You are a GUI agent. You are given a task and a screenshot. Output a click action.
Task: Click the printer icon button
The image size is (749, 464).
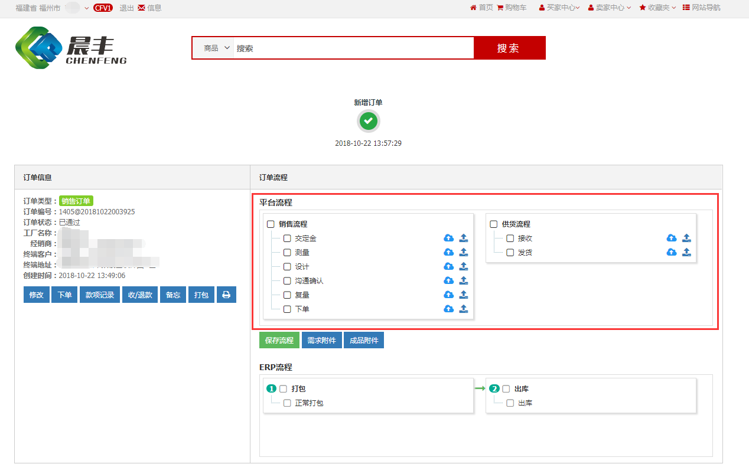click(x=226, y=295)
